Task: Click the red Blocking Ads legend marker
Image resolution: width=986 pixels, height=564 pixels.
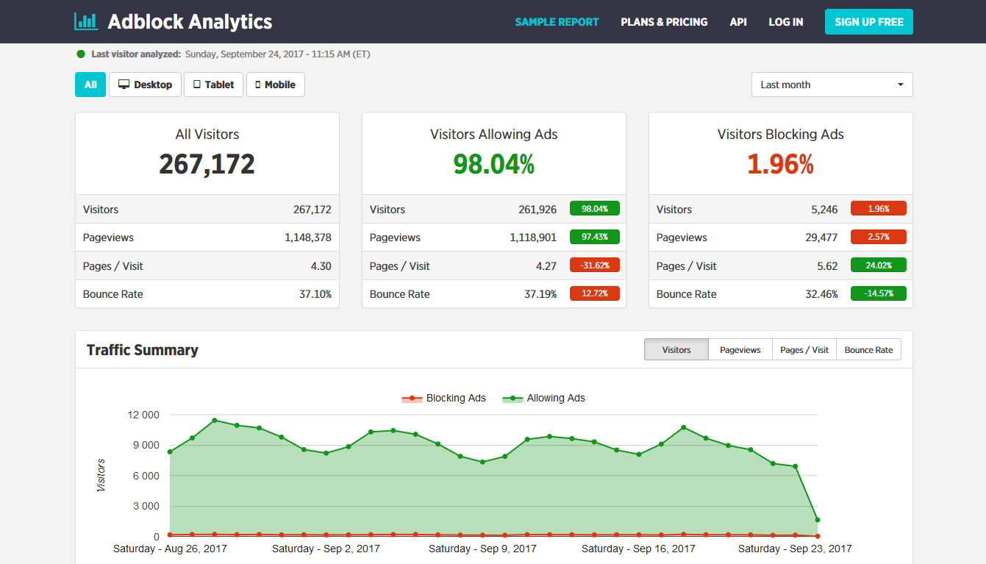Action: [x=412, y=398]
